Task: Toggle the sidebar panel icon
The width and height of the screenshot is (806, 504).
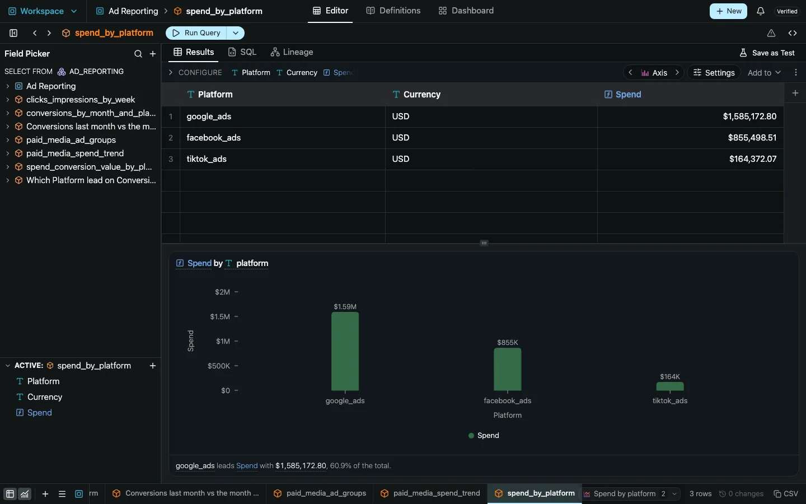Action: [x=13, y=33]
